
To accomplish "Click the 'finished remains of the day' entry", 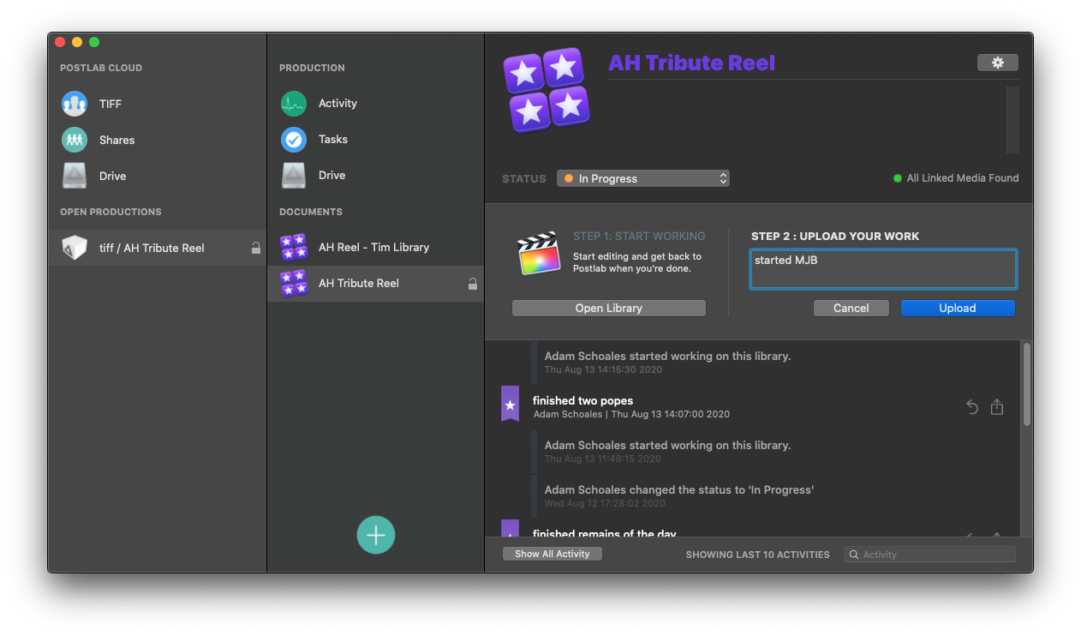I will pyautogui.click(x=605, y=534).
